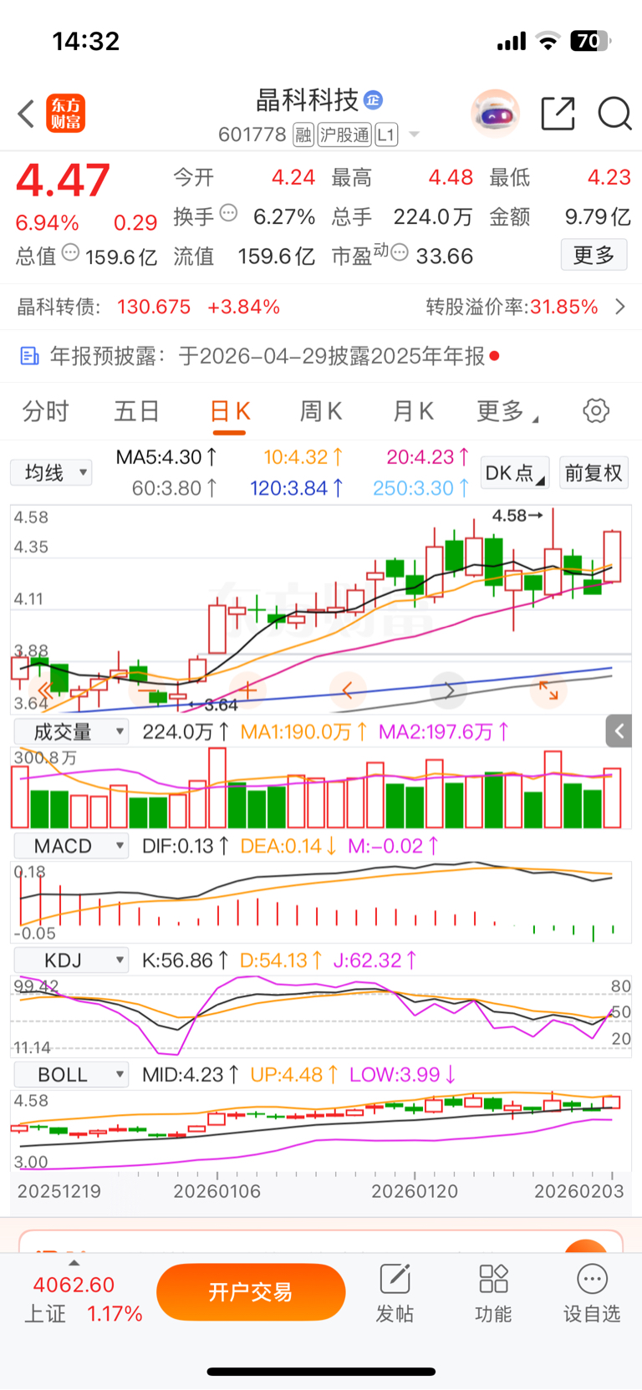Tap the document icon before 年报预披露

[29, 356]
